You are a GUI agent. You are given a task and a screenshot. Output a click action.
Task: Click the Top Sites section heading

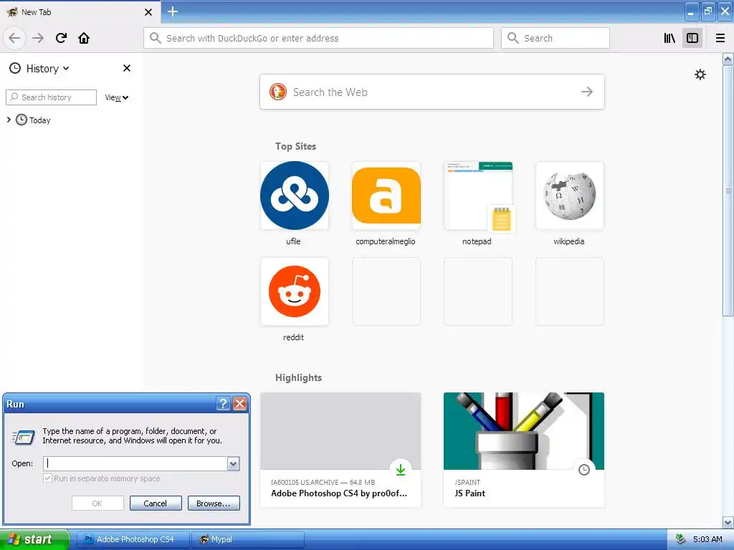point(295,146)
